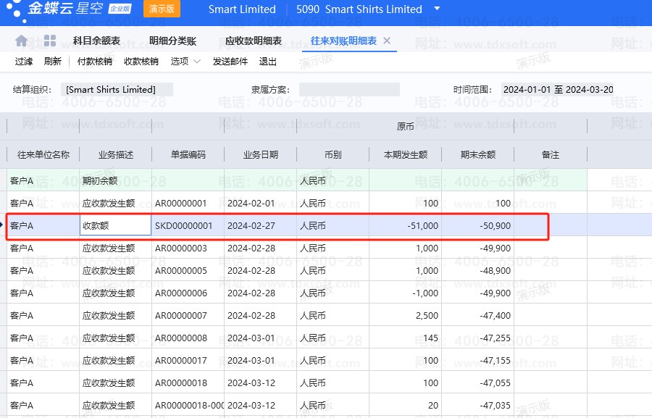The width and height of the screenshot is (652, 418).
Task: Exit the report with 退出
Action: pyautogui.click(x=268, y=62)
